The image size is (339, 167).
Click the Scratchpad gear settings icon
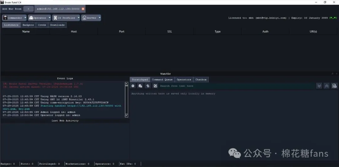[133, 86]
